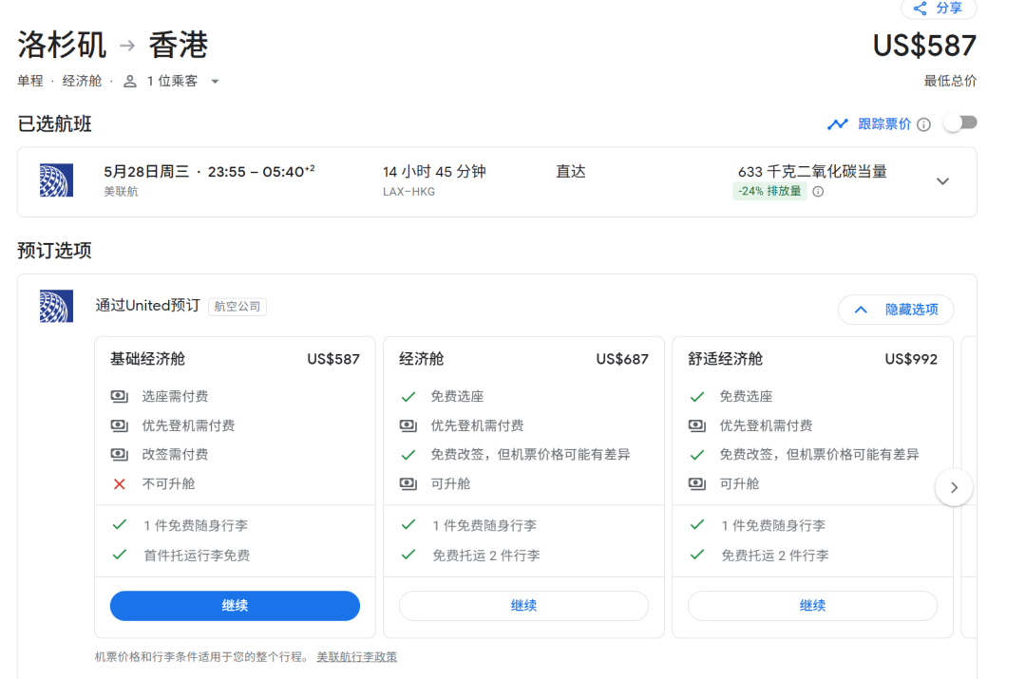The width and height of the screenshot is (1026, 679).
Task: Click info icon beside 跟踪票价
Action: [923, 124]
